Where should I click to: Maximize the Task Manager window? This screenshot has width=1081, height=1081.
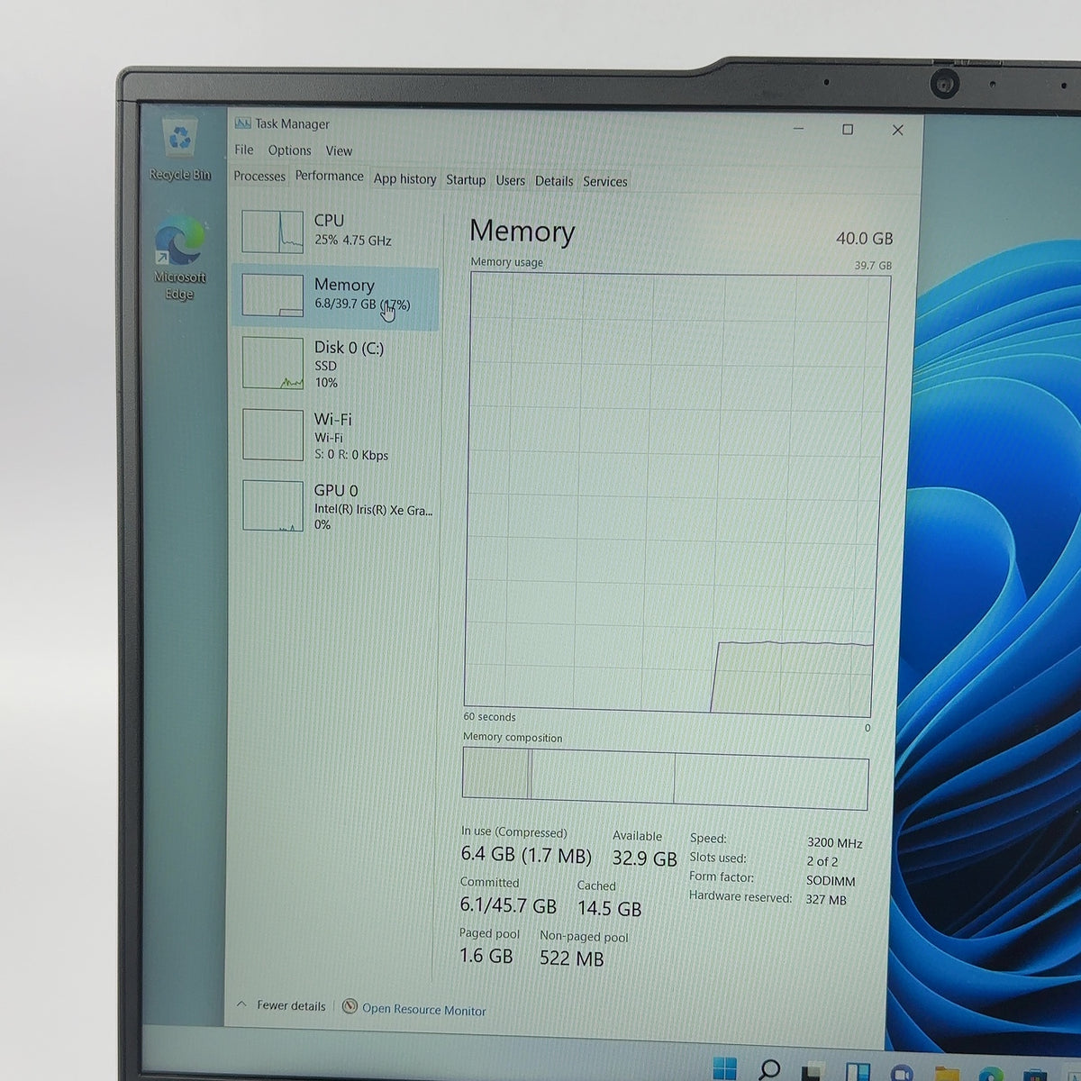pos(847,130)
